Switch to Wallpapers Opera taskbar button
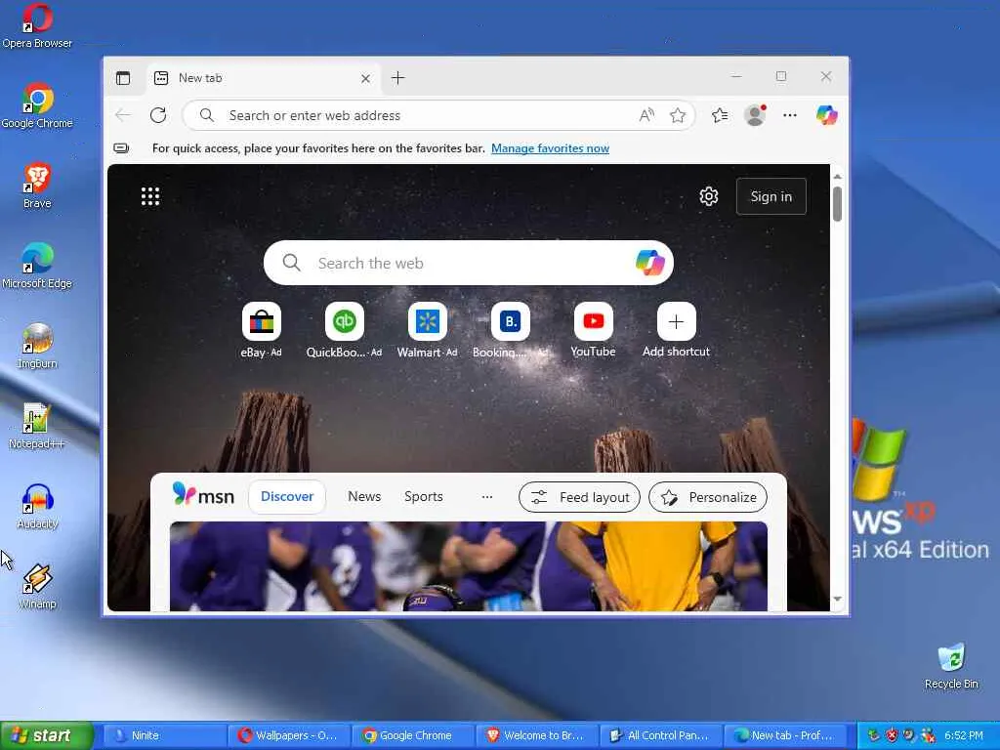 [x=288, y=735]
